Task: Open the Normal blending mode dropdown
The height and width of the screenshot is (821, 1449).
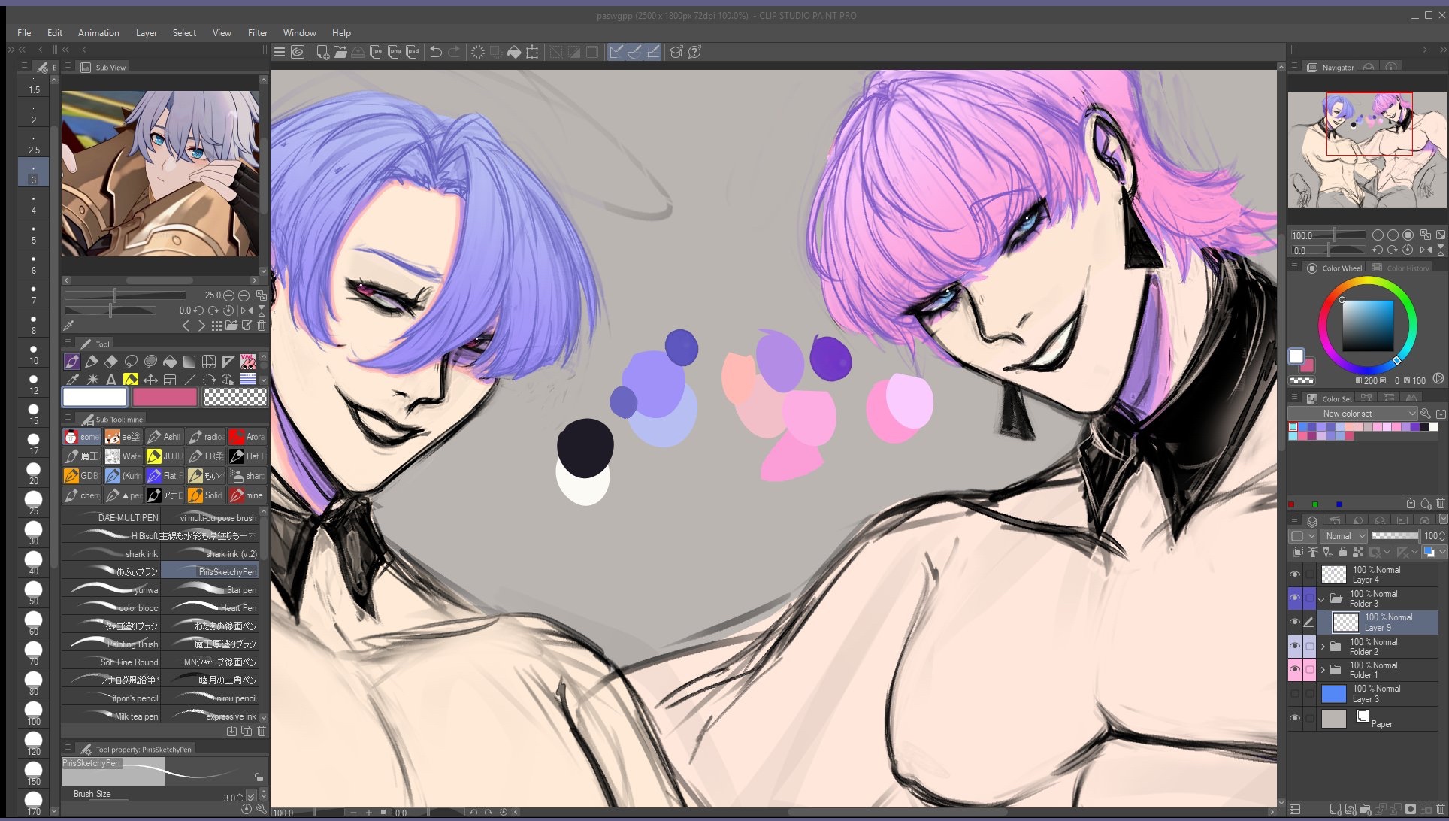Action: (1344, 536)
